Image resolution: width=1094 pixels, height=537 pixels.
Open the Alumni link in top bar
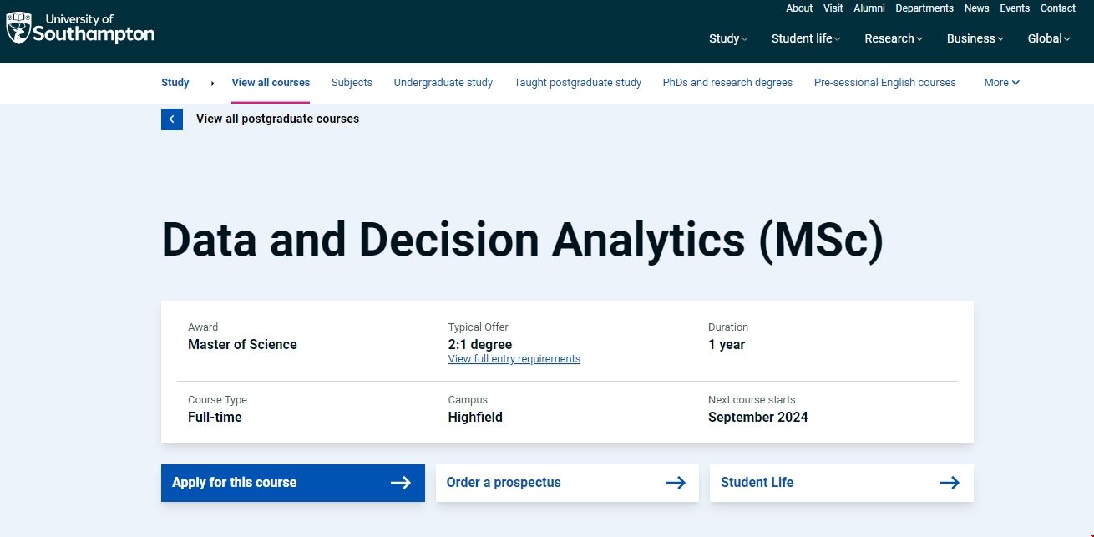coord(869,8)
